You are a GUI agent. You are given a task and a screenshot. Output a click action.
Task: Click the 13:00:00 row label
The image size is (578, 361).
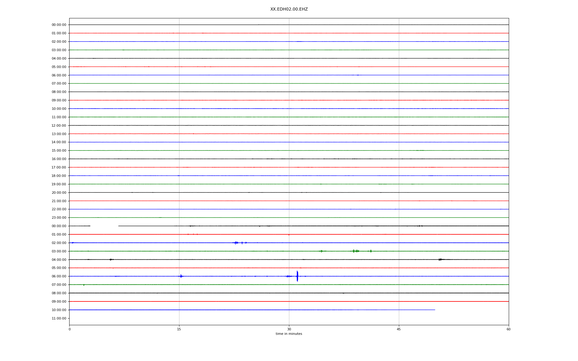[x=59, y=134]
